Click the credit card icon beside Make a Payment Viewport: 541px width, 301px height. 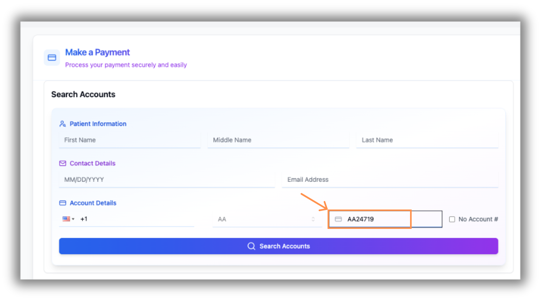pos(52,58)
